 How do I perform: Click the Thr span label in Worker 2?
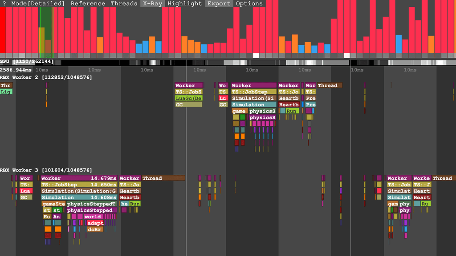pyautogui.click(x=5, y=85)
